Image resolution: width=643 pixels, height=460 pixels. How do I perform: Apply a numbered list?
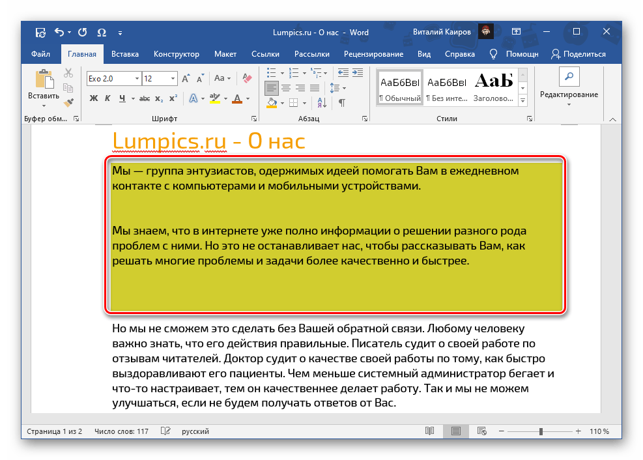294,73
